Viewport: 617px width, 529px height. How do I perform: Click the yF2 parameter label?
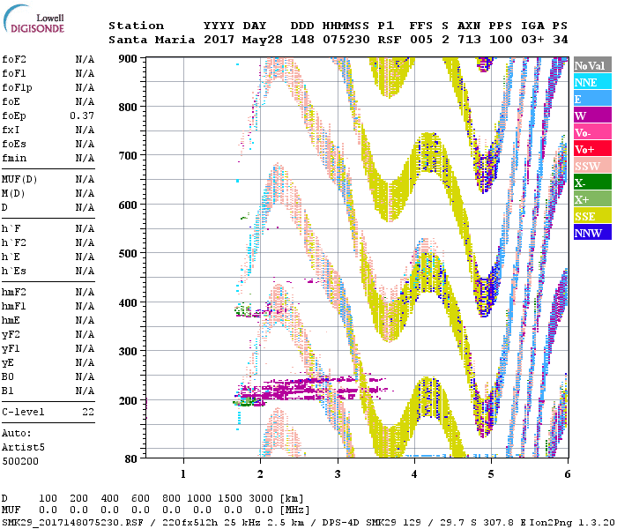pos(11,334)
